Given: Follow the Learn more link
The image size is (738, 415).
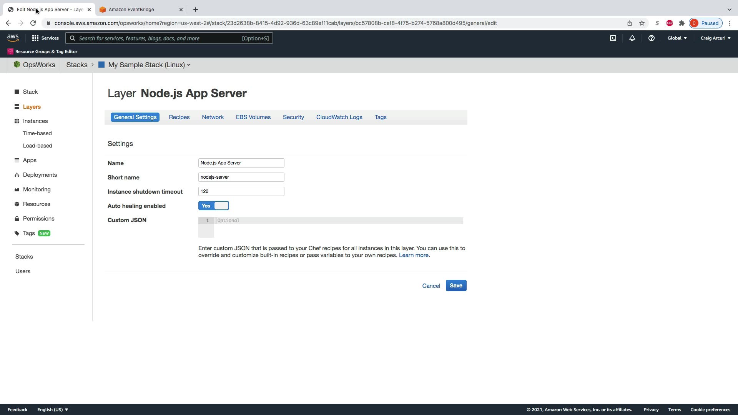Looking at the screenshot, I should [x=414, y=255].
